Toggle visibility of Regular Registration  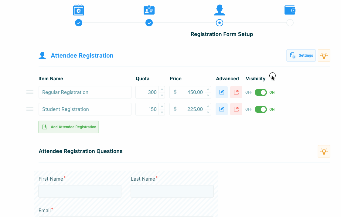(x=261, y=92)
